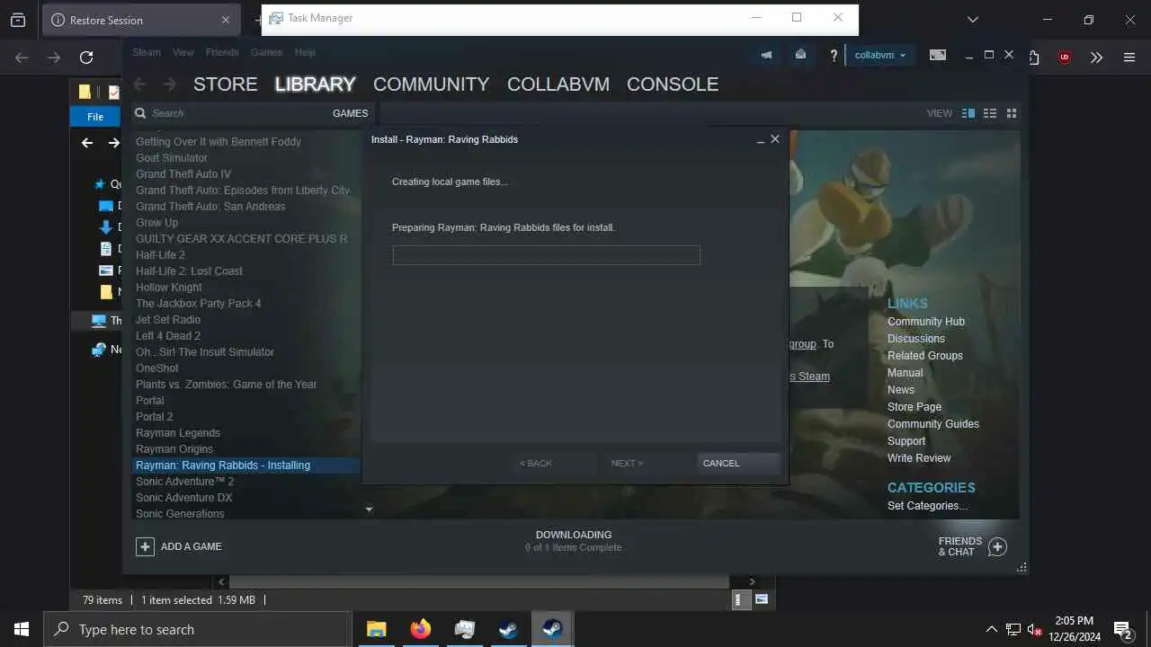Image resolution: width=1151 pixels, height=647 pixels.
Task: Open the Games menu in Steam
Action: click(x=266, y=52)
